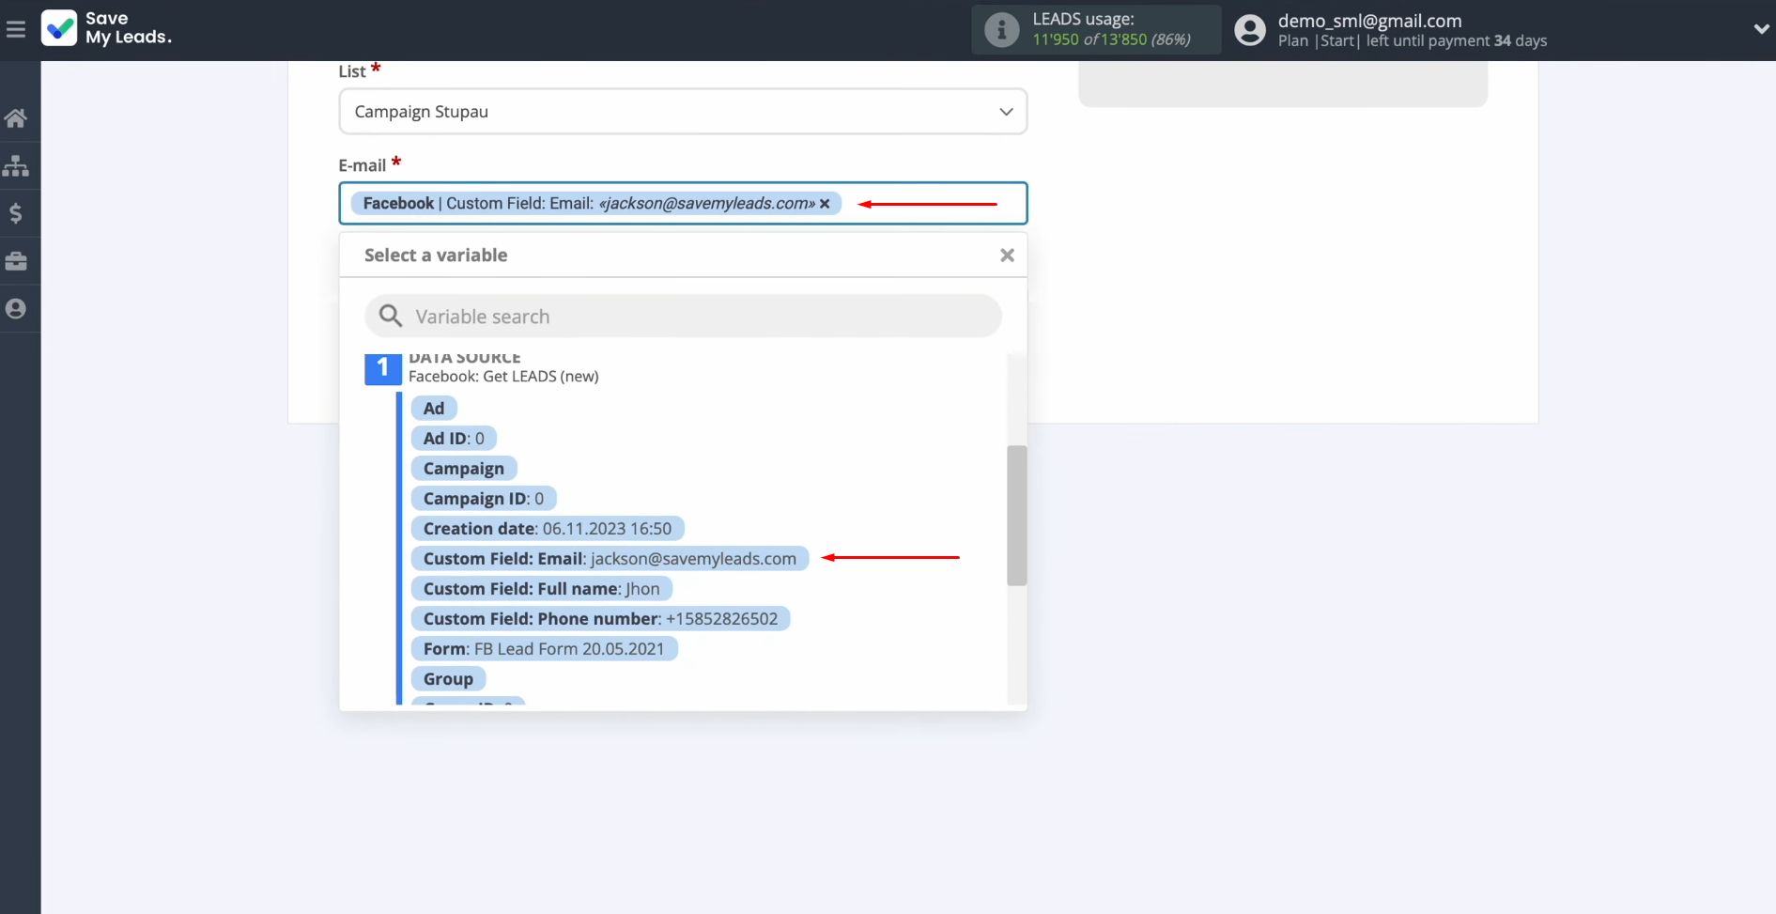Click the Save My Leads logo
This screenshot has height=914, width=1776.
[x=106, y=28]
